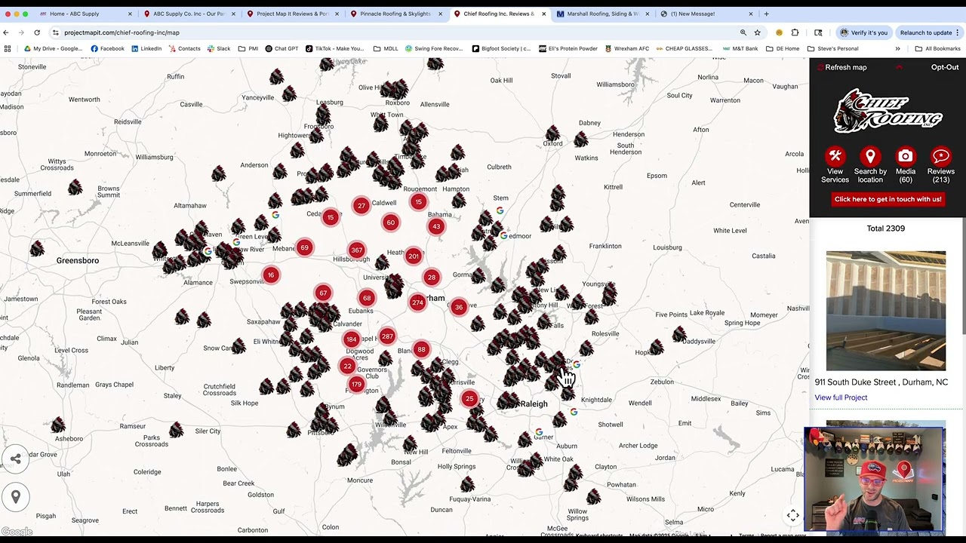The image size is (966, 543).
Task: Open the View Services icon
Action: click(x=835, y=156)
